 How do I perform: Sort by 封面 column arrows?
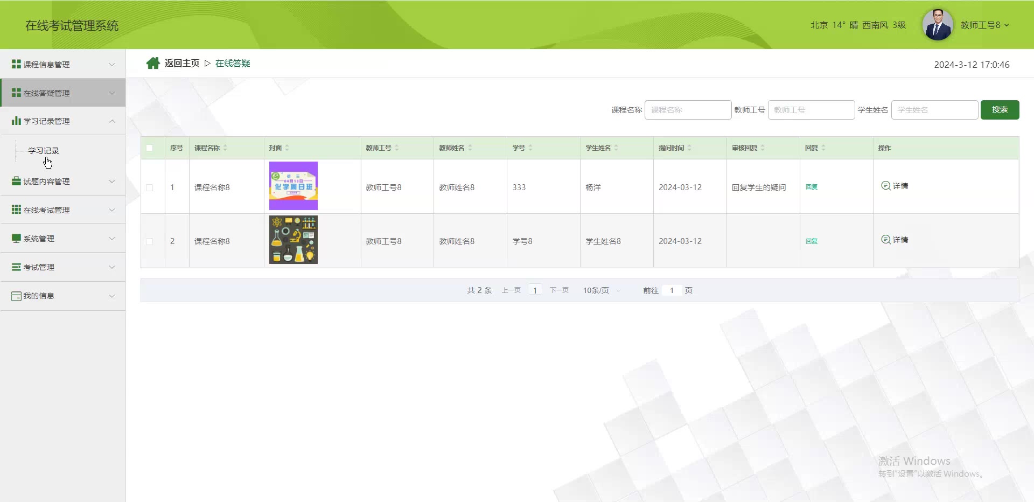[287, 148]
